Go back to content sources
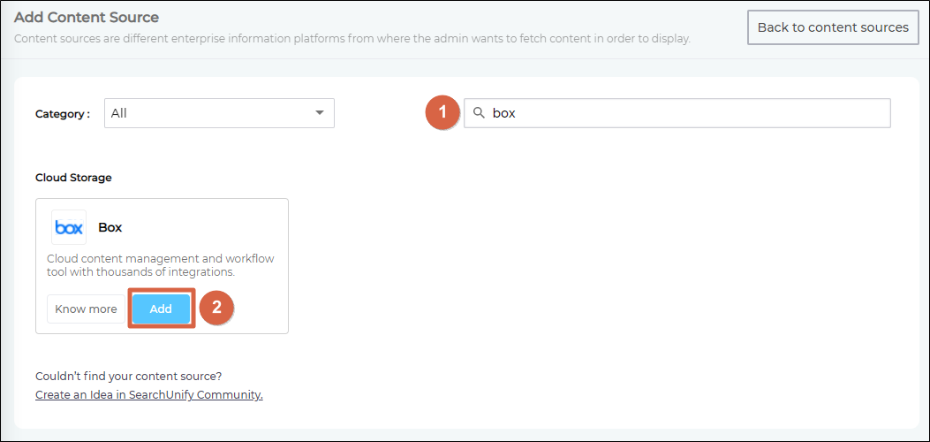 tap(833, 27)
